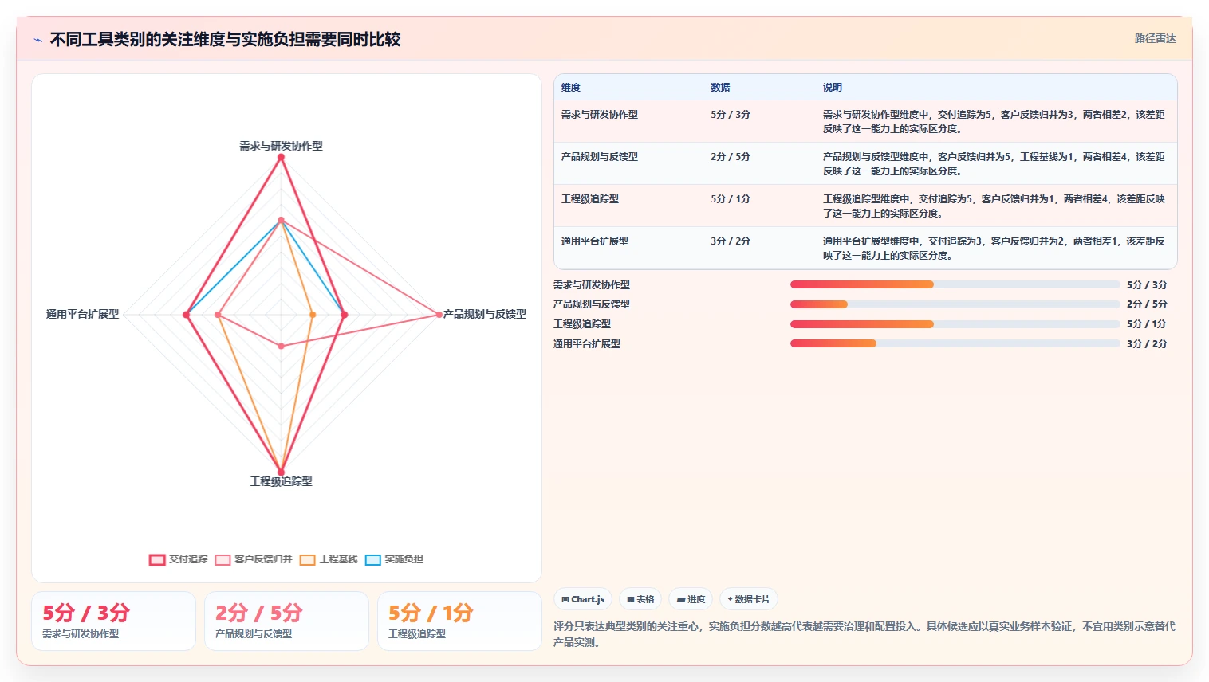The image size is (1209, 682).
Task: Click the 通用平台扩展型 radar axis label
Action: click(82, 314)
